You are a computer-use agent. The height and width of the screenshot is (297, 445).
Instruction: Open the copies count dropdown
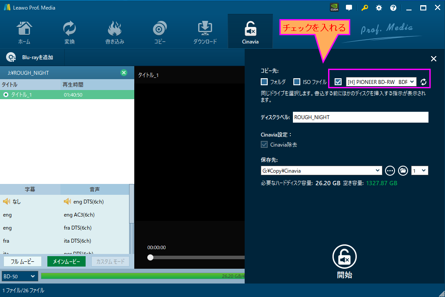tap(419, 170)
